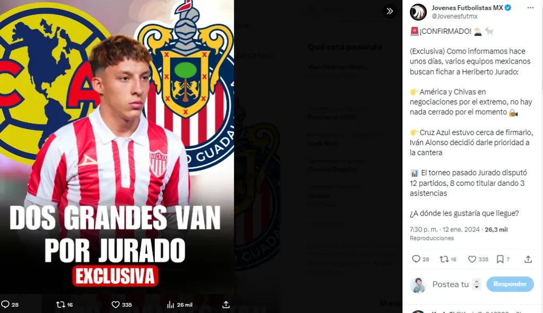543x313 pixels.
Task: Open view analytics icon showing 26 mil
Action: (170, 305)
